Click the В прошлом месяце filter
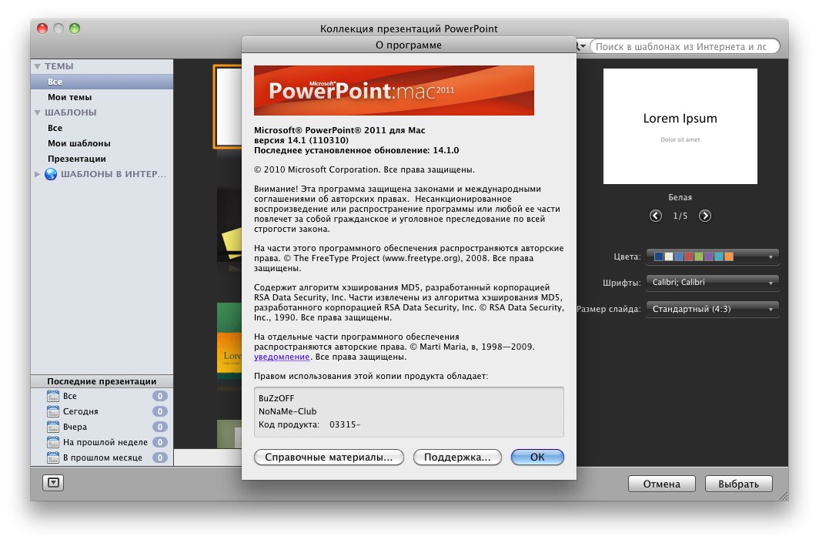 click(x=102, y=458)
